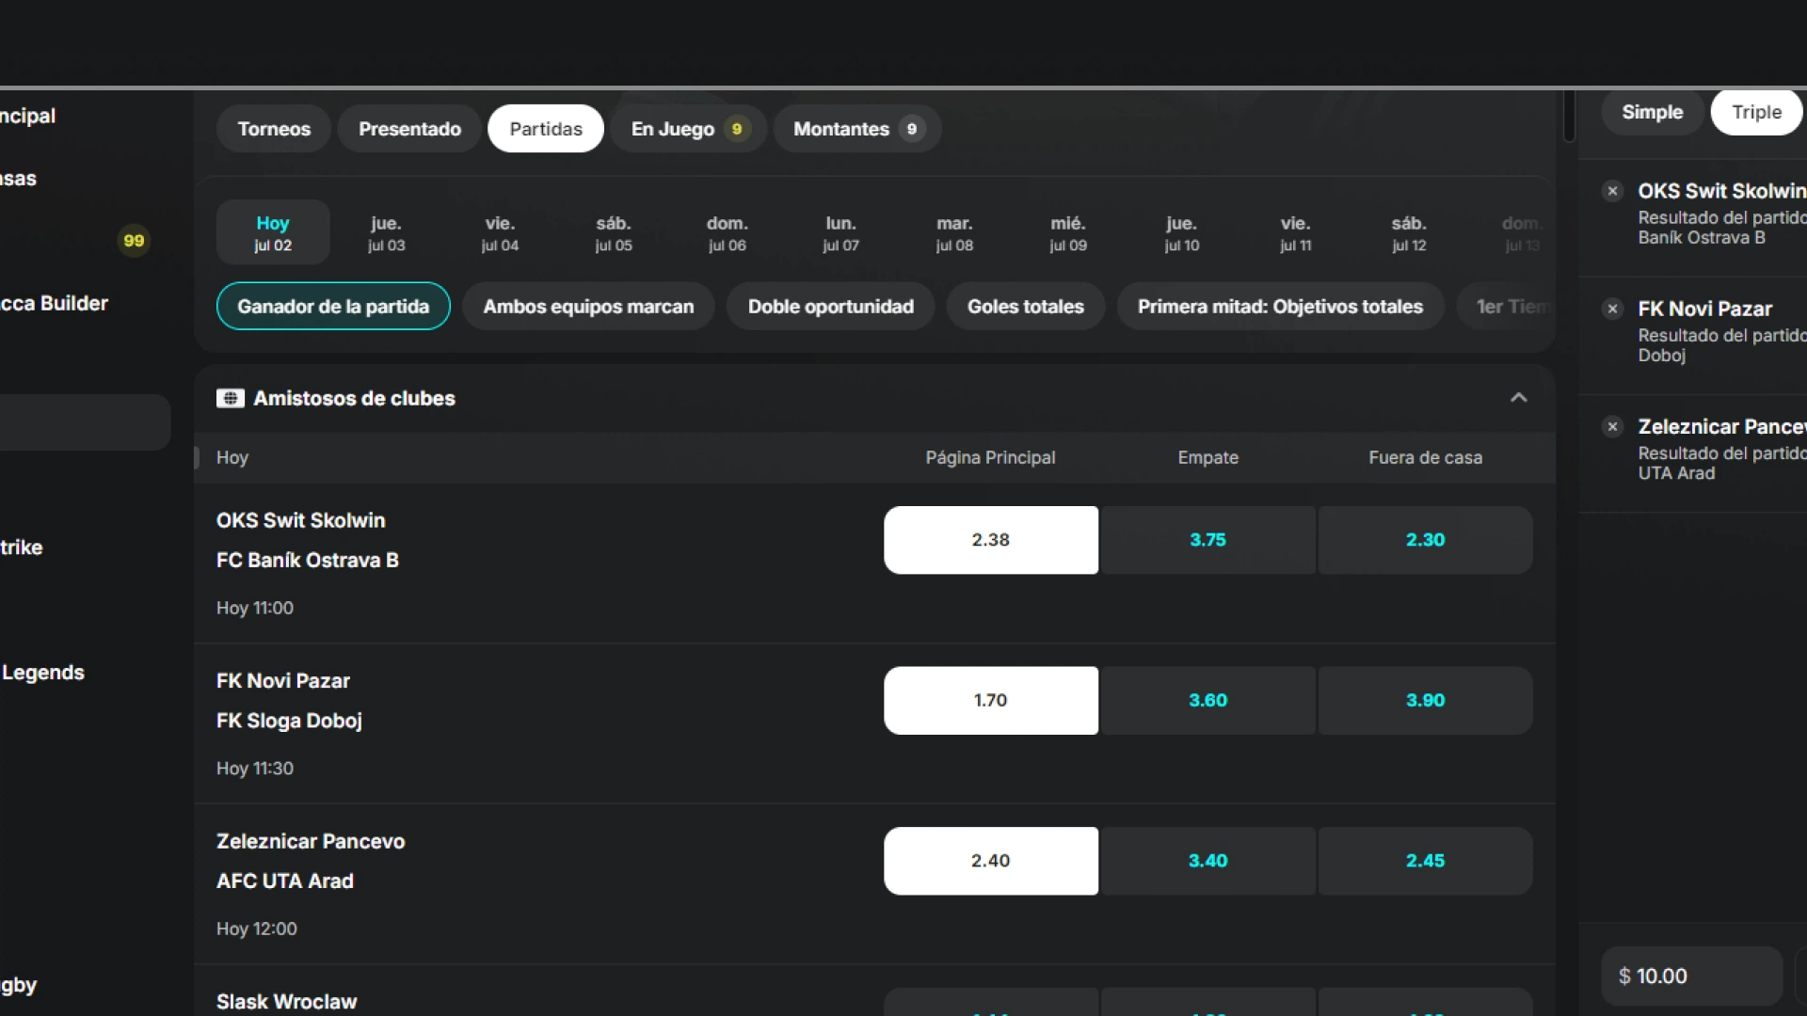Select jue. jul 10 date

(x=1182, y=232)
